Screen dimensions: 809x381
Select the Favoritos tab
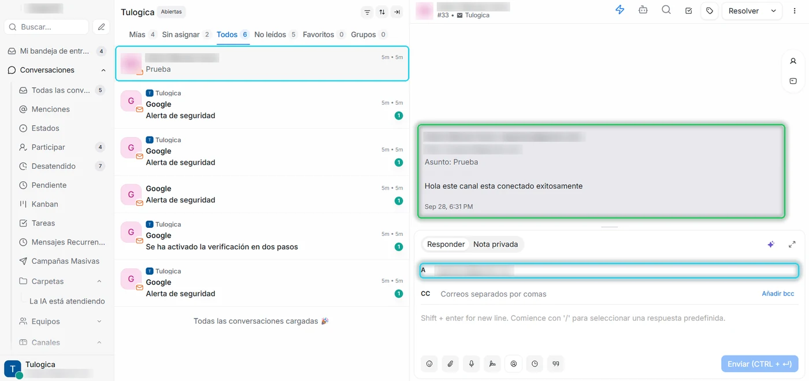point(324,35)
